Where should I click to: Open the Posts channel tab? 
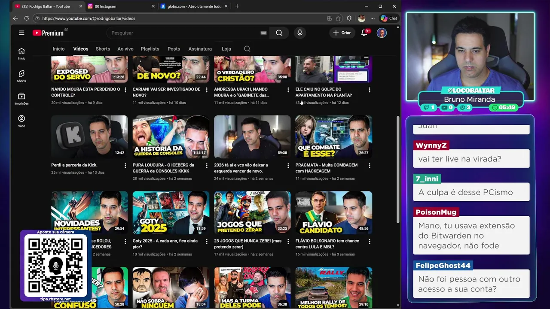174,49
